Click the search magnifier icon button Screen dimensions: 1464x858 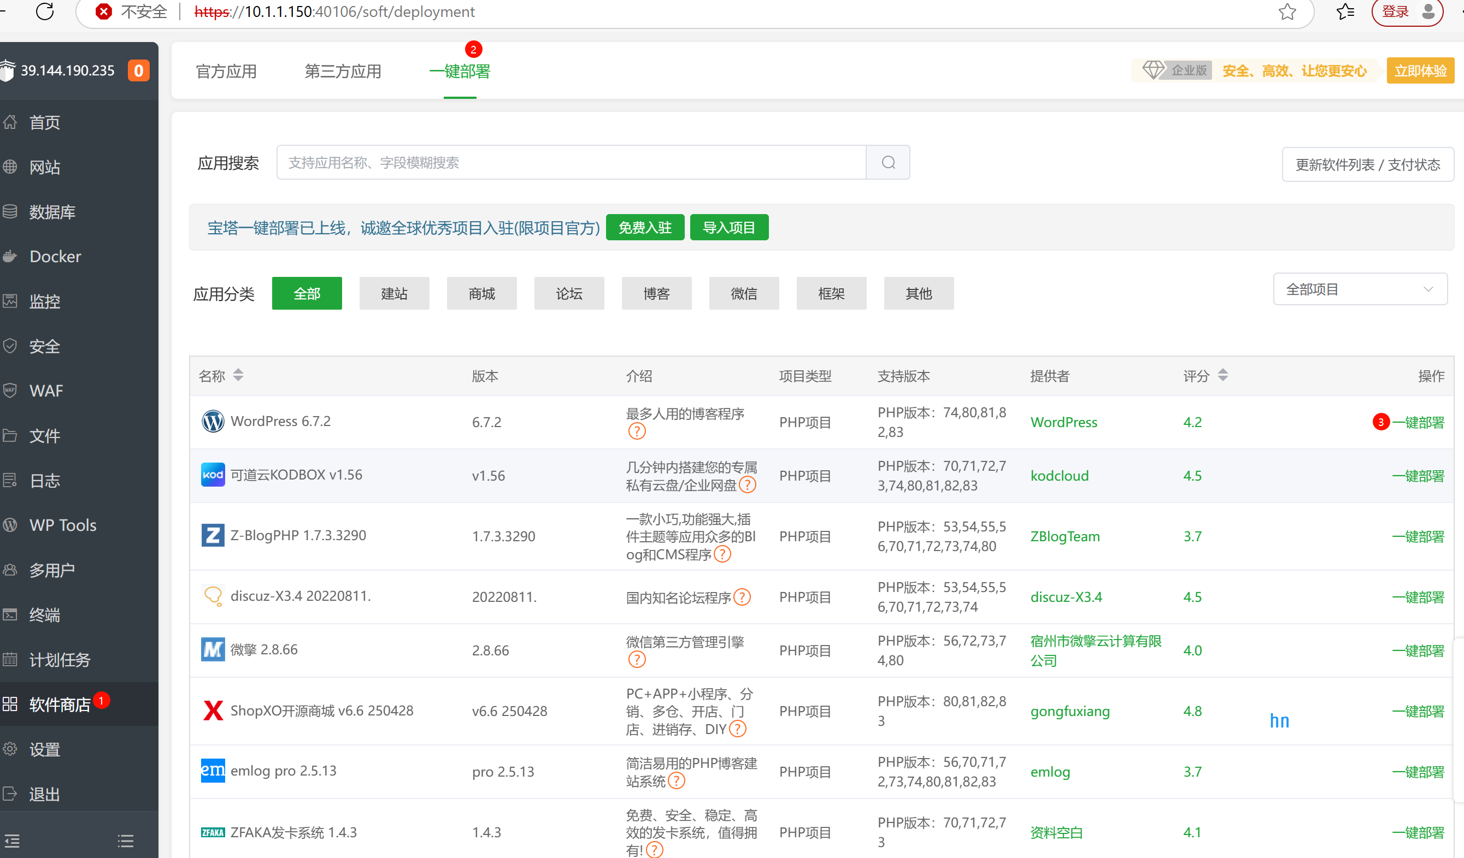point(887,163)
